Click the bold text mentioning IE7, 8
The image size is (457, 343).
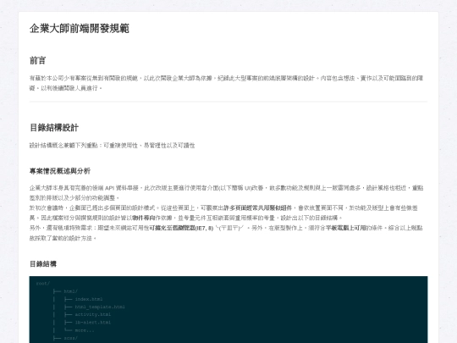[x=181, y=228]
